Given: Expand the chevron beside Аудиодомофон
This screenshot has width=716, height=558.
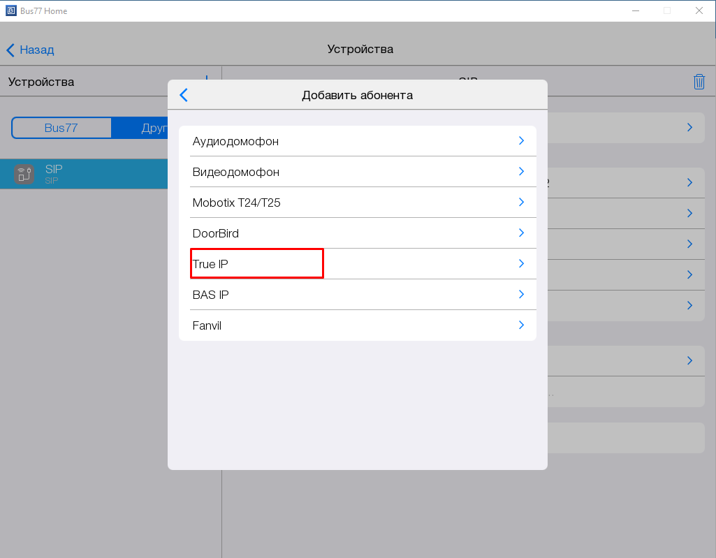Looking at the screenshot, I should click(521, 141).
